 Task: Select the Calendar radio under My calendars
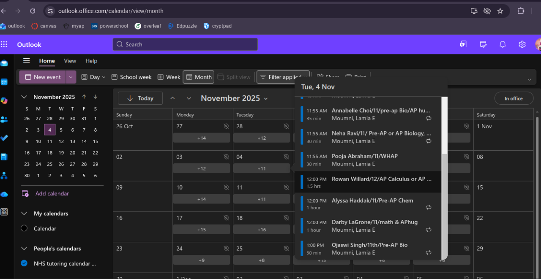[25, 228]
